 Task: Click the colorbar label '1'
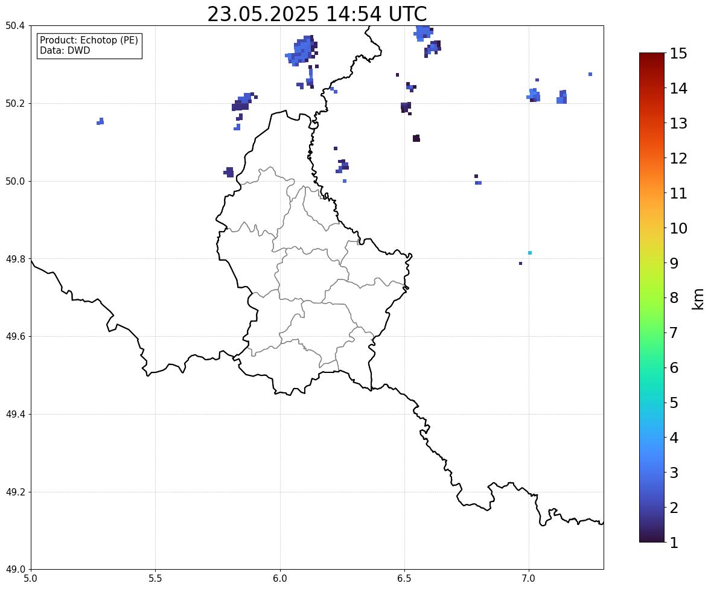(674, 543)
